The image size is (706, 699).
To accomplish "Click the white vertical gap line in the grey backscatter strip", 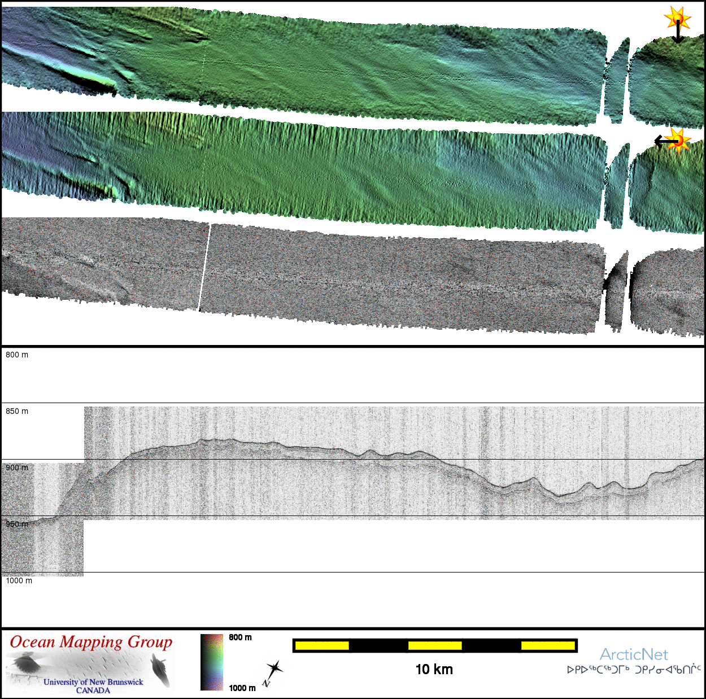I will point(204,267).
